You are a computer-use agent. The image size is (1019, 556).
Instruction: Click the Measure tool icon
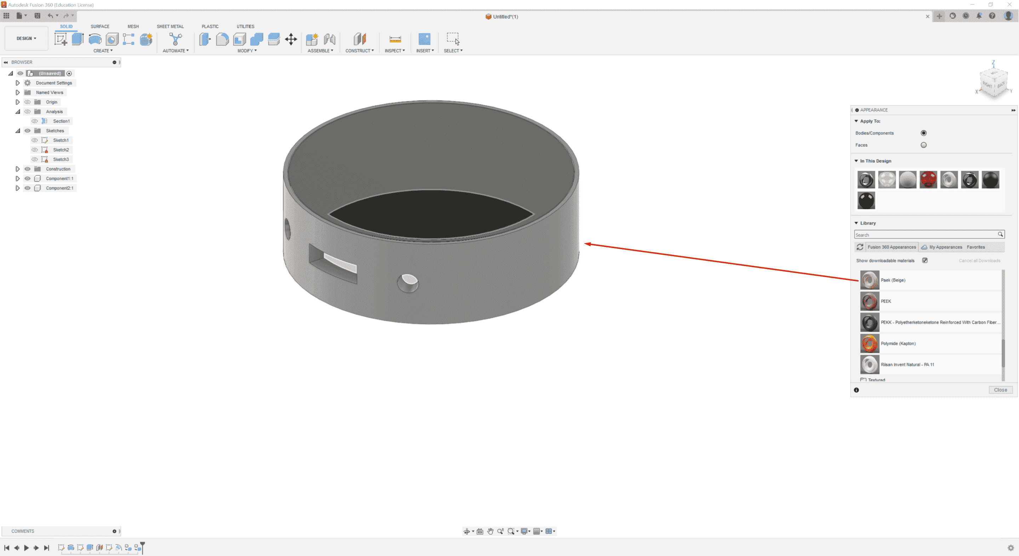[395, 39]
